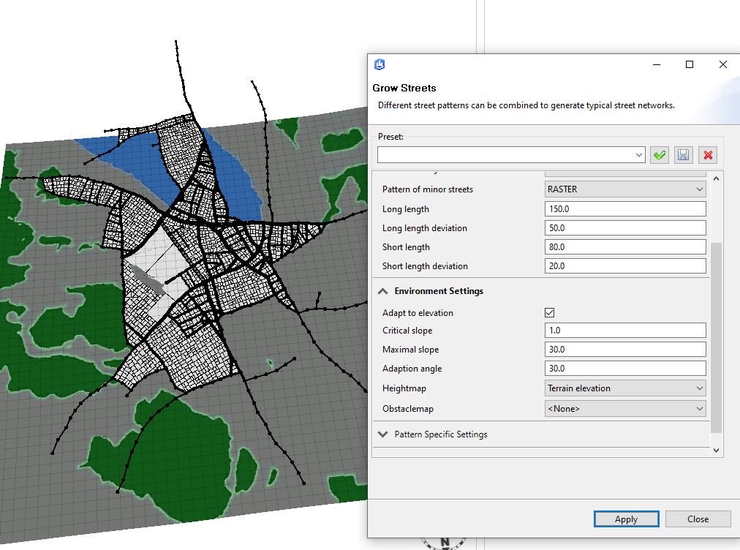Disable the Adapt to elevation checkbox
The width and height of the screenshot is (740, 550).
pos(549,312)
